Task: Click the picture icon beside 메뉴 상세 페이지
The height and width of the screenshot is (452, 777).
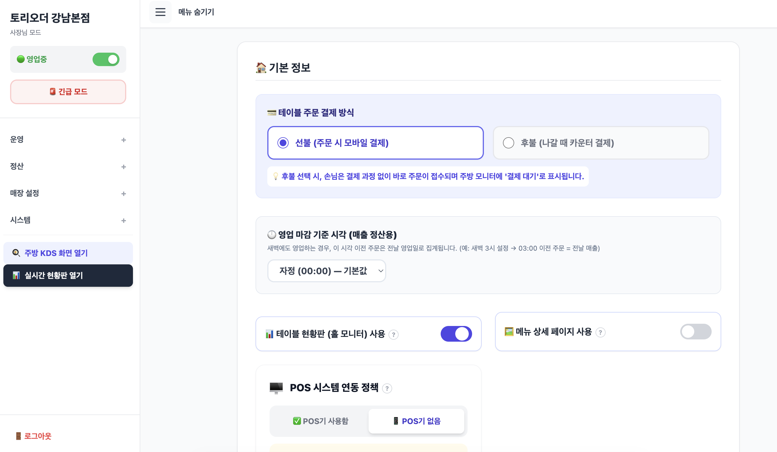Action: pos(509,332)
